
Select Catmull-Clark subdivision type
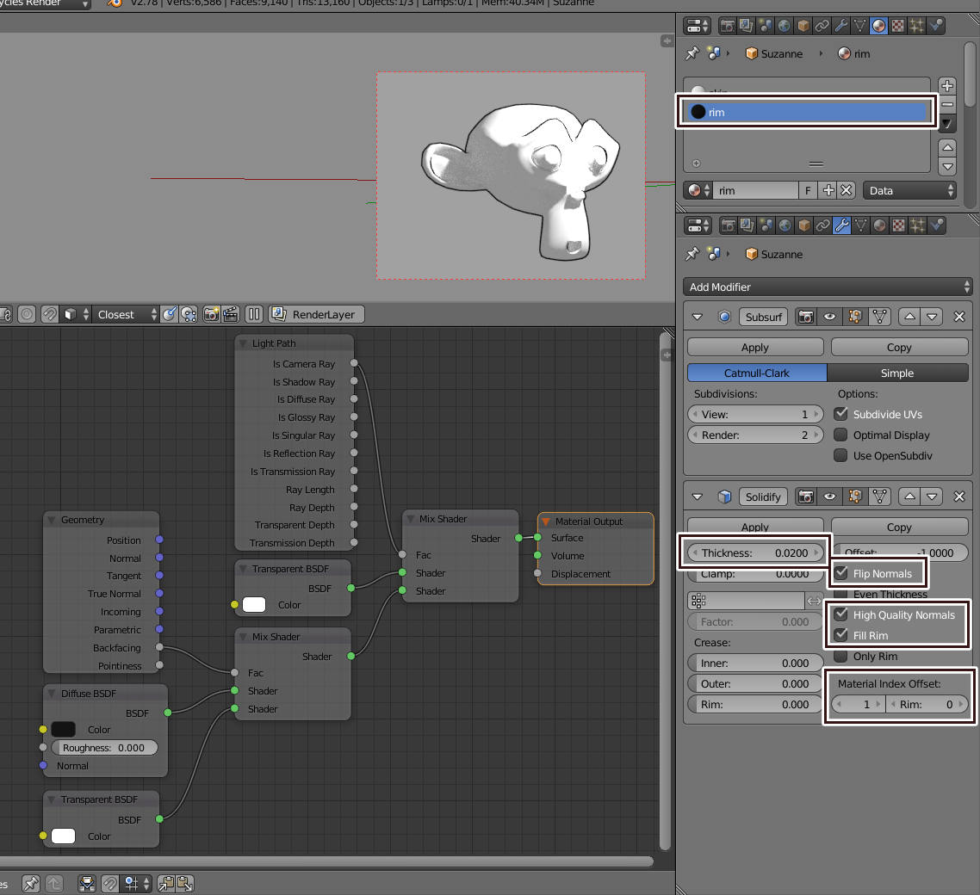point(757,373)
